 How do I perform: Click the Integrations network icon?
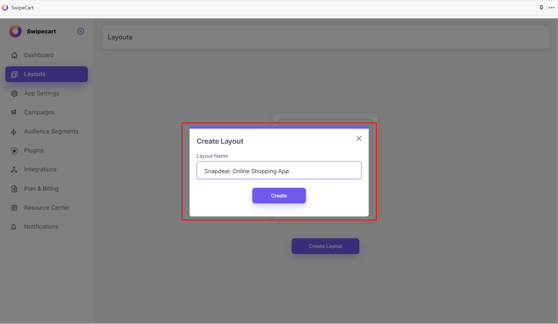pyautogui.click(x=14, y=170)
